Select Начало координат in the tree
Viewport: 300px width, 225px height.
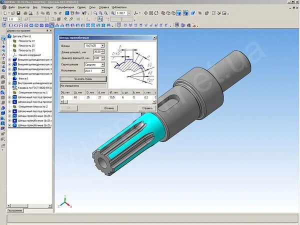(x=29, y=55)
